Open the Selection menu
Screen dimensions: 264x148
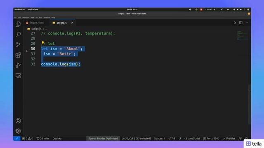pyautogui.click(x=26, y=17)
